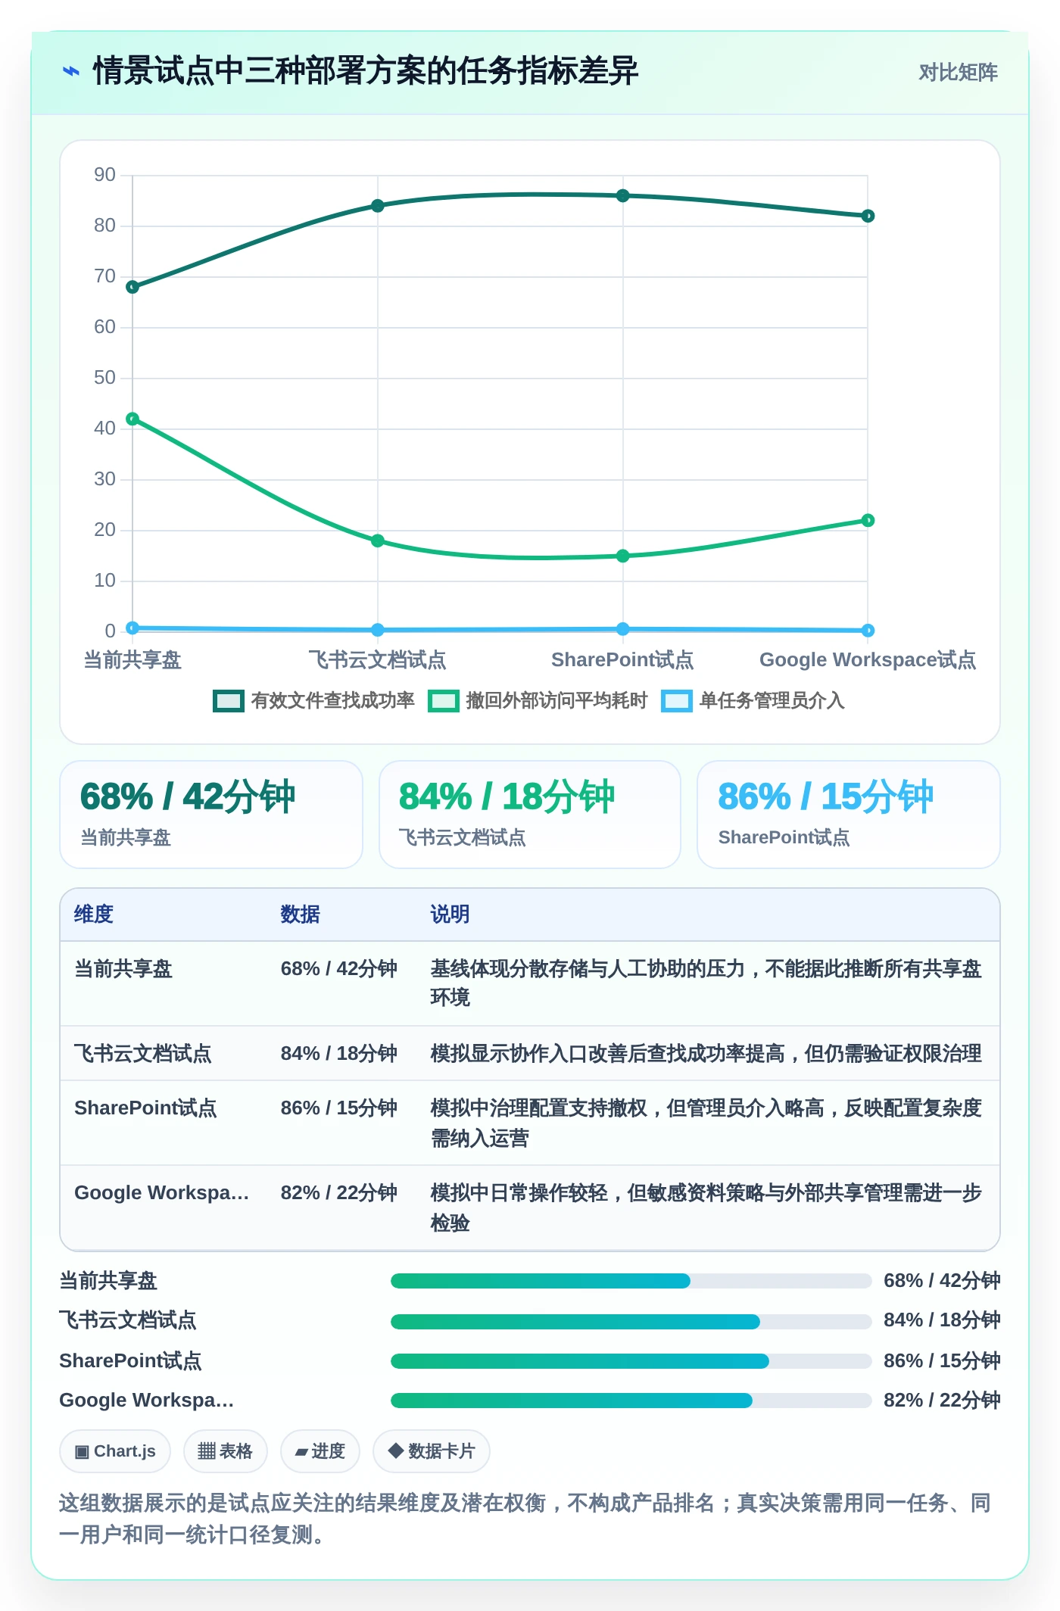Click the dark green point at 当前共享盘

132,287
